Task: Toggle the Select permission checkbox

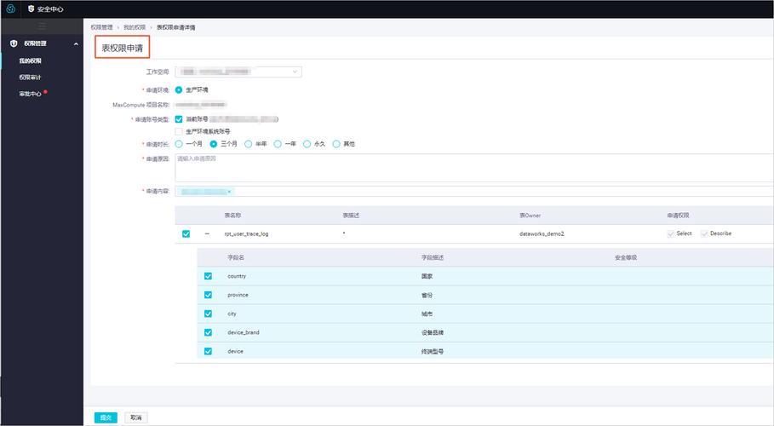Action: click(670, 233)
